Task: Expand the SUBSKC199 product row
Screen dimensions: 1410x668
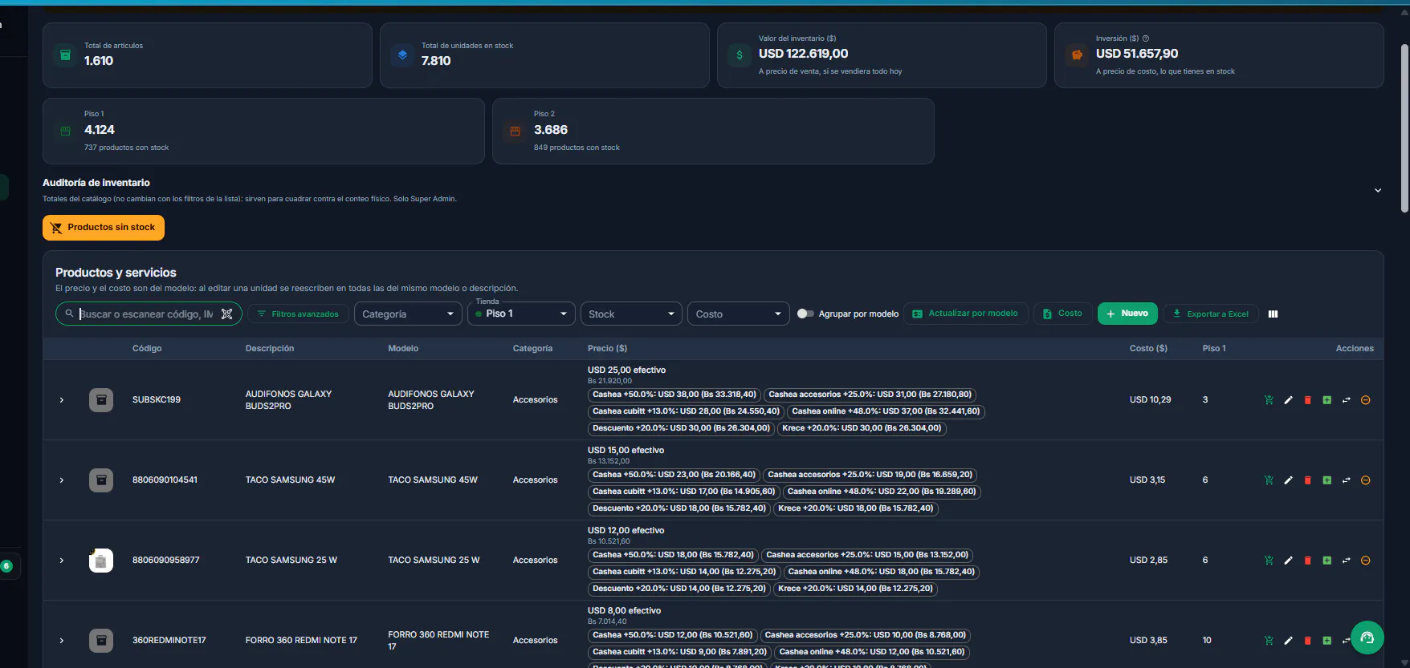Action: pos(62,400)
